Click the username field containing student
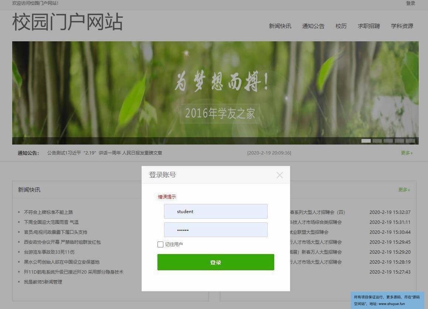Screen dimensions: 428x309 [x=215, y=211]
